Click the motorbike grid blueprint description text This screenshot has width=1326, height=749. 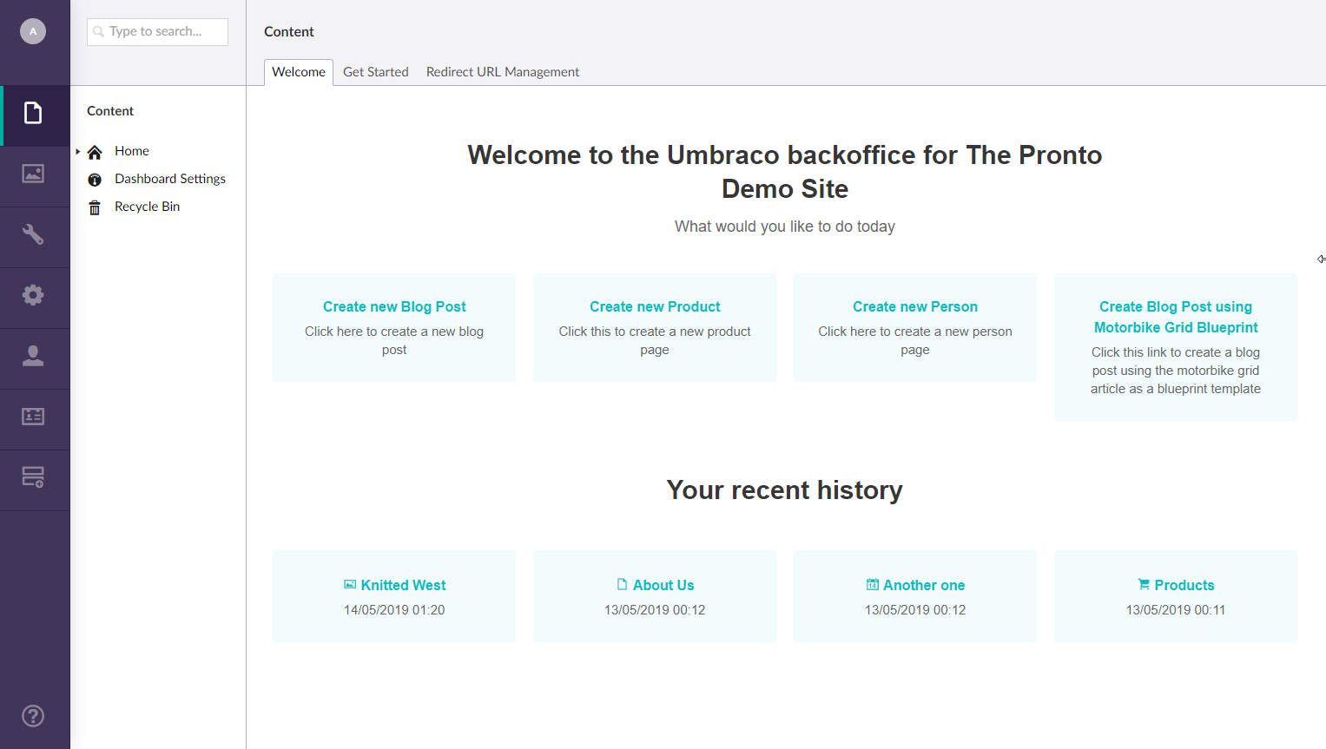(1176, 371)
